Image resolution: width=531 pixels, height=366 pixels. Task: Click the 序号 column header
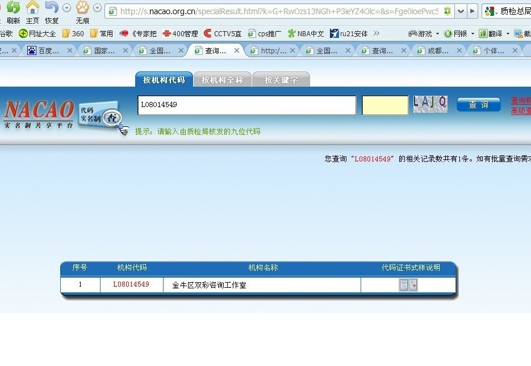click(80, 267)
